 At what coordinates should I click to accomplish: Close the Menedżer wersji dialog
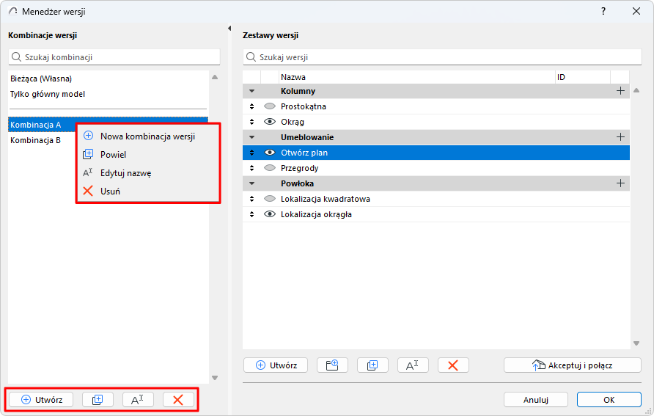(x=636, y=11)
